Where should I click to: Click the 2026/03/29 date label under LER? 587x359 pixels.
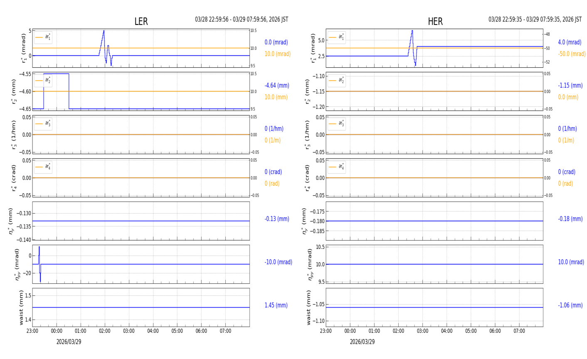coord(69,342)
